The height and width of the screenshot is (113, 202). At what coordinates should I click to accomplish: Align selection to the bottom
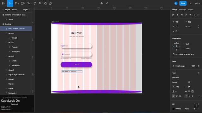tap(194, 15)
